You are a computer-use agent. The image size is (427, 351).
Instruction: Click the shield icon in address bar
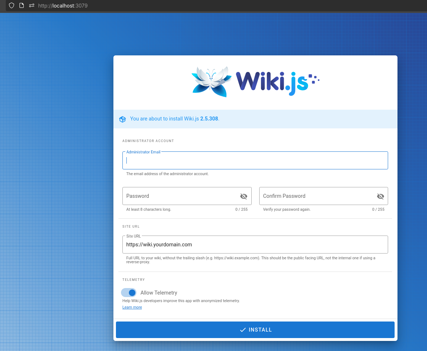(x=12, y=6)
